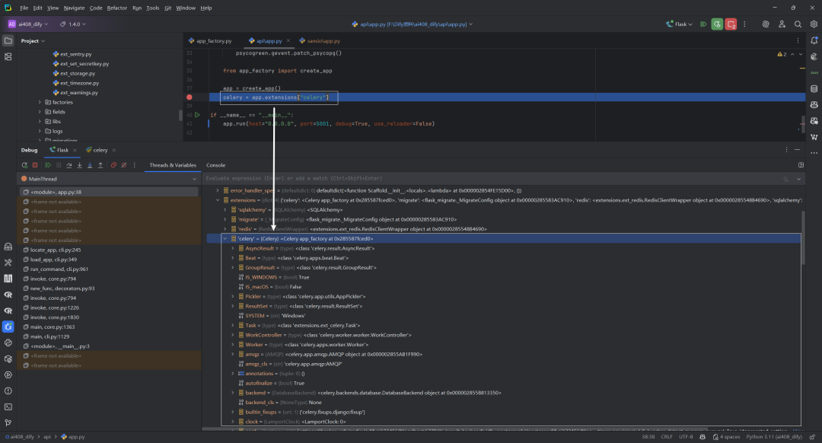Viewport: 822px width, 443px height.
Task: Expand the factories folder
Action: (40, 102)
